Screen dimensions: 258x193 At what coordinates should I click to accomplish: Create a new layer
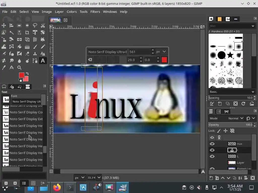point(211,178)
